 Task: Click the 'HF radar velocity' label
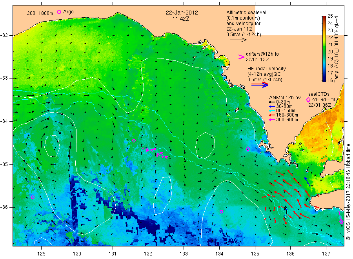coord(267,69)
